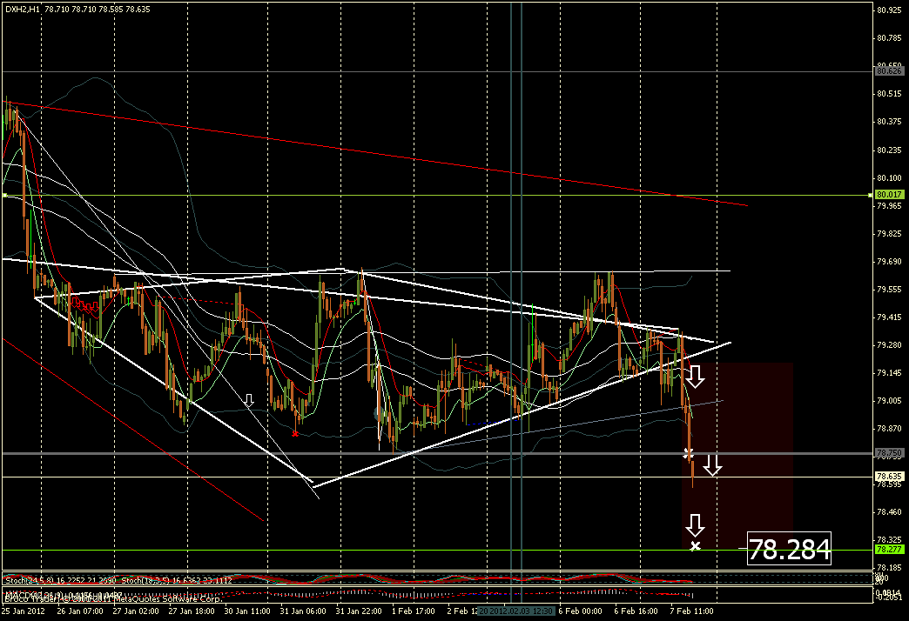909x621 pixels.
Task: Click the 27 Jan 02:00 time label
Action: (136, 611)
